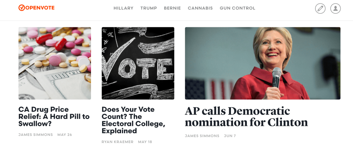Click the OpenVote checkmark logo icon
The height and width of the screenshot is (149, 353).
click(21, 8)
